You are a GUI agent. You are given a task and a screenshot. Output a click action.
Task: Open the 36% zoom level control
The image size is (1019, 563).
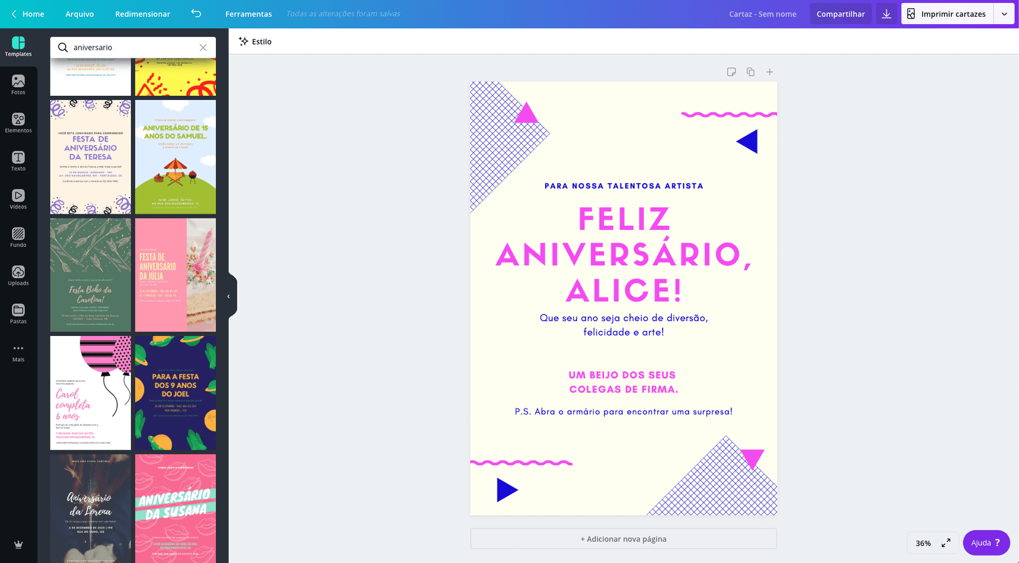pyautogui.click(x=923, y=543)
